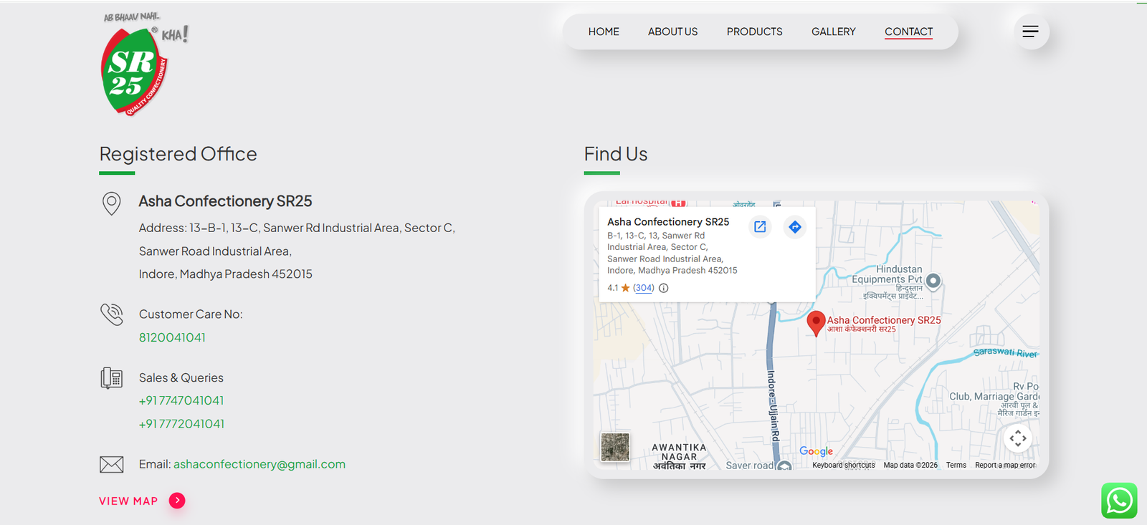Click the View Map link
Viewport: 1147px width, 525px height.
[x=128, y=501]
